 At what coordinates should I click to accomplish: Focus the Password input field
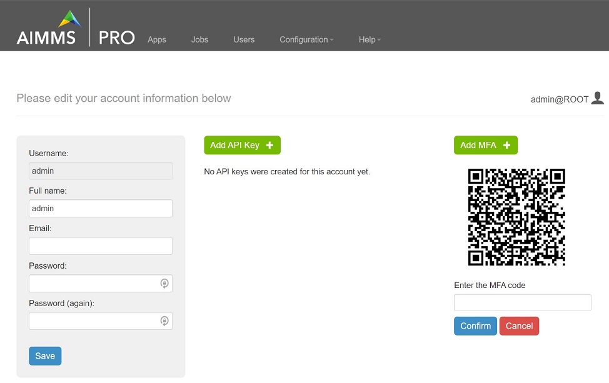click(101, 283)
